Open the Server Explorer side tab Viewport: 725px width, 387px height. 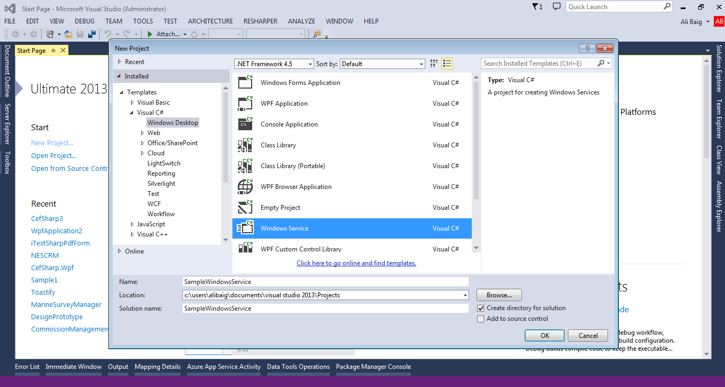[x=7, y=124]
